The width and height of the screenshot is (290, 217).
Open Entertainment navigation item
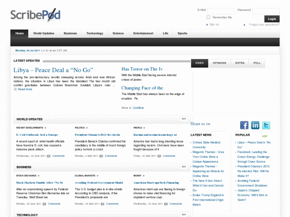point(143,33)
